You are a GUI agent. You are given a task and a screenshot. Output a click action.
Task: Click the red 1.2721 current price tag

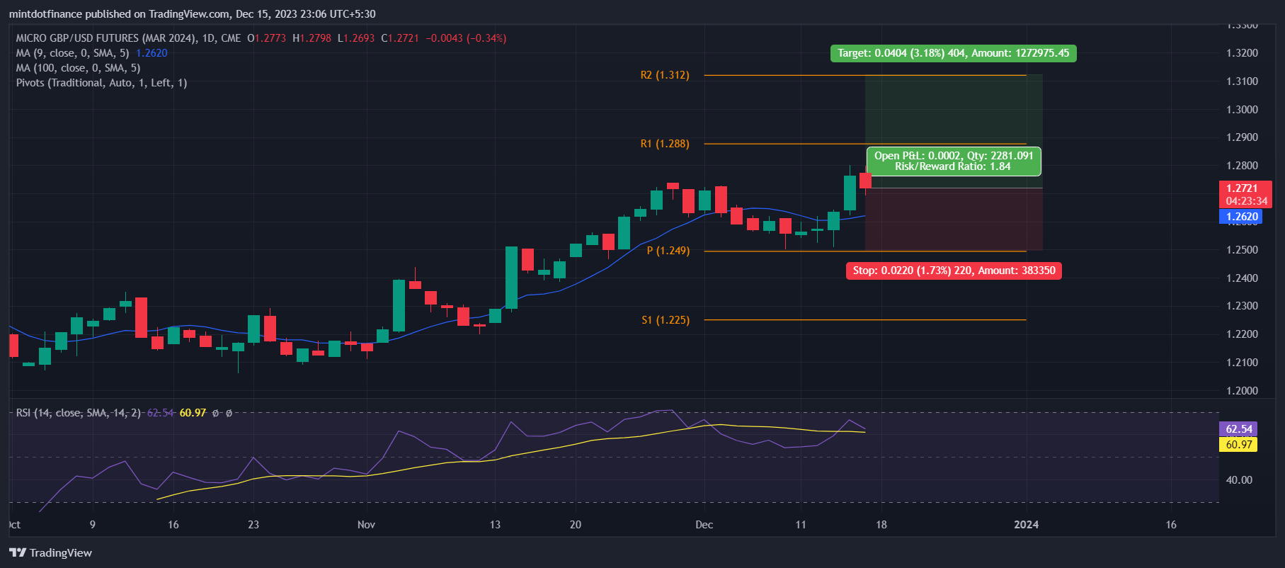1245,194
